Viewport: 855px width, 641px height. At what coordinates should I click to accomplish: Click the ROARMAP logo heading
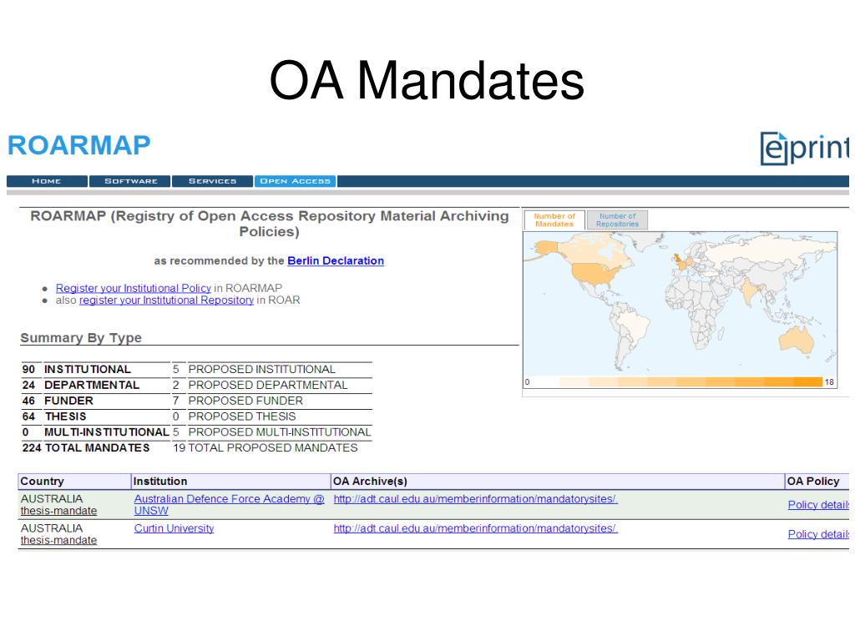[79, 145]
